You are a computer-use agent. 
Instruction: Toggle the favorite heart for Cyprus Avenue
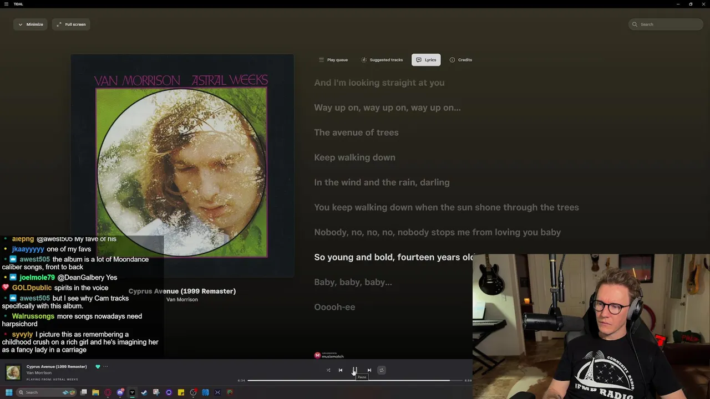(x=98, y=366)
